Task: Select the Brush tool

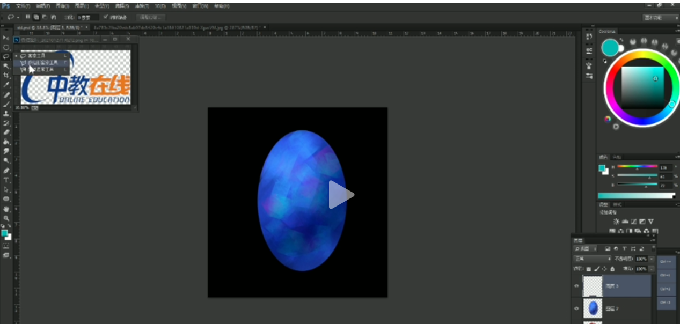Action: coord(6,104)
